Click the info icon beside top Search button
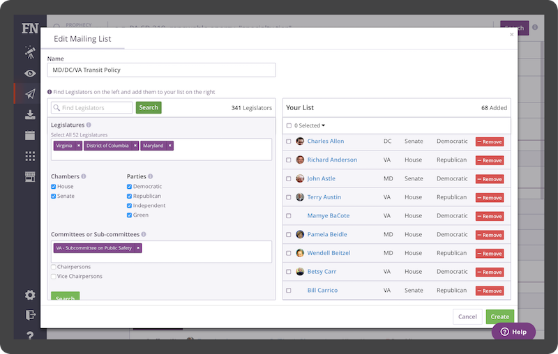The image size is (558, 354). pos(535,27)
